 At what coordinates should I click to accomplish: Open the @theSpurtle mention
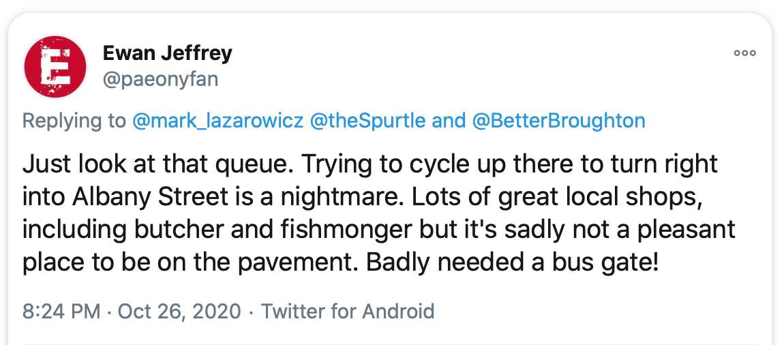pos(367,121)
